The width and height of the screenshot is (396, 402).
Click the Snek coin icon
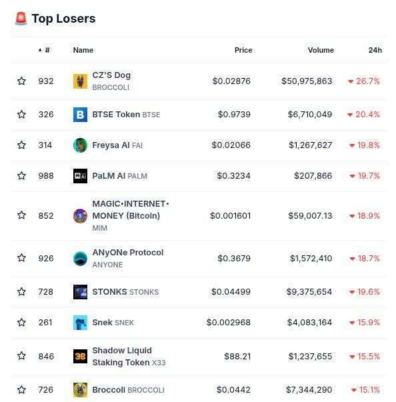pos(80,323)
